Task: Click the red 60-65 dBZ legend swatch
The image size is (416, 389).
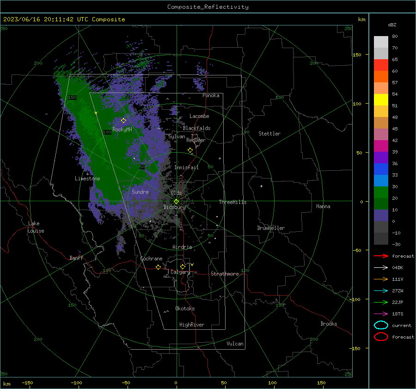Action: (381, 65)
